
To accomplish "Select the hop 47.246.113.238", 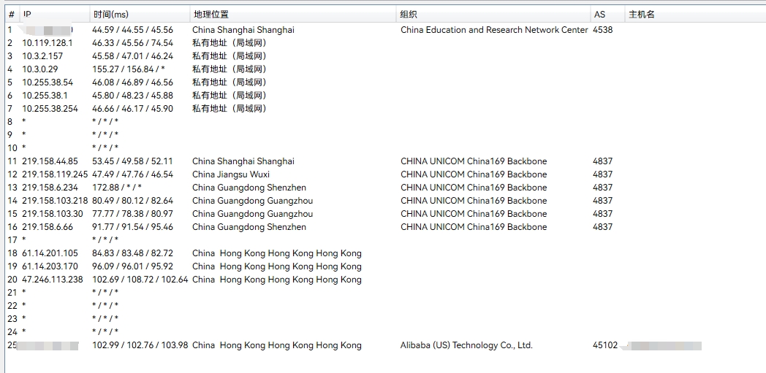I will tap(52, 280).
